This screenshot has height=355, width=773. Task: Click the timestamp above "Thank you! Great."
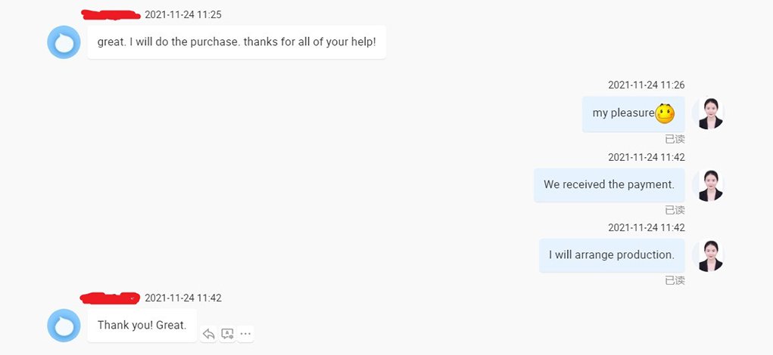[182, 298]
